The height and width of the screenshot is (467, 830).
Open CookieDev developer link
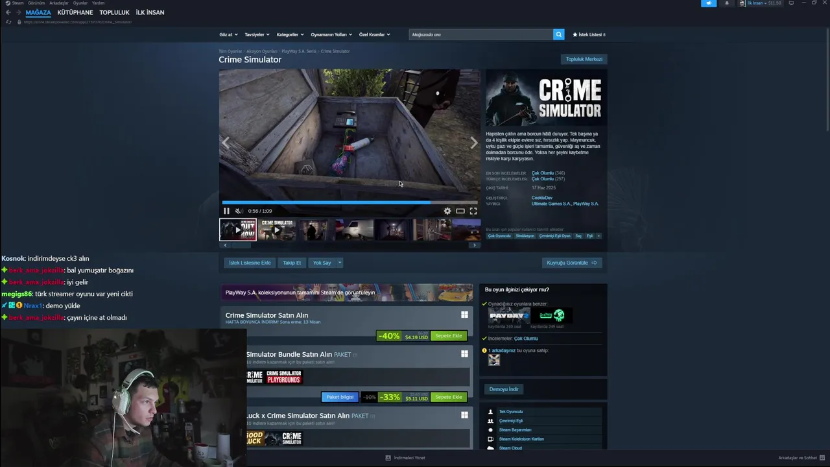tap(541, 198)
